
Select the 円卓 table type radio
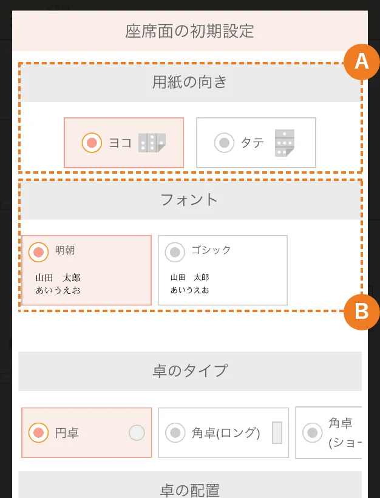38,432
